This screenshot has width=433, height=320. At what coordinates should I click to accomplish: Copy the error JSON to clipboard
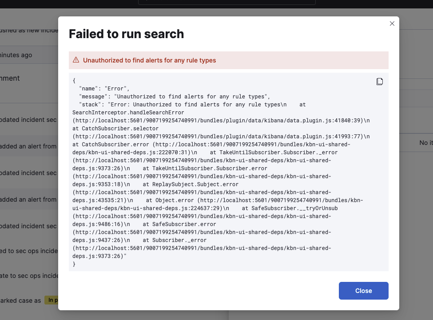(x=380, y=82)
